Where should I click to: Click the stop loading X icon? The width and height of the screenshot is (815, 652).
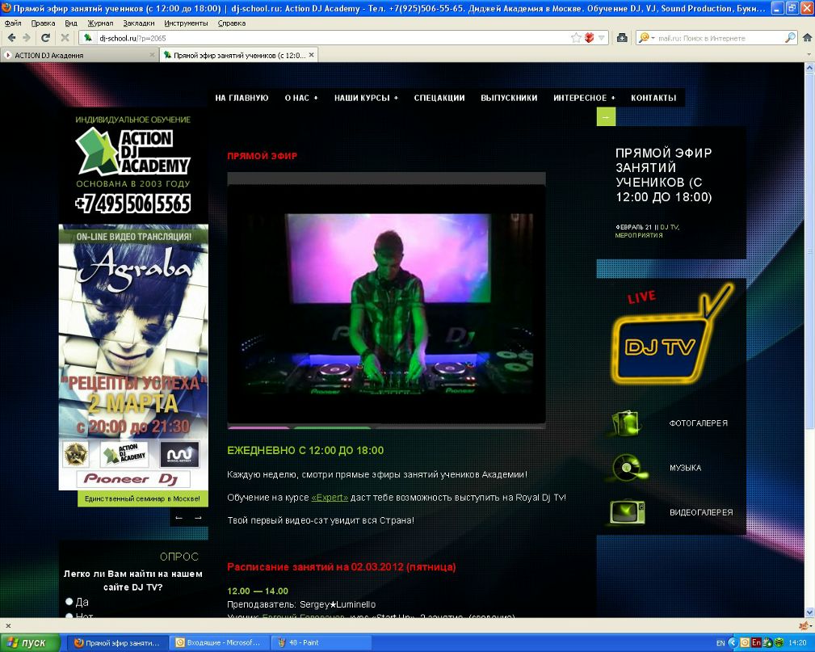tap(65, 37)
